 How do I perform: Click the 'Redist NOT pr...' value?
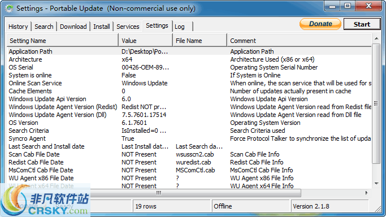tap(144, 107)
